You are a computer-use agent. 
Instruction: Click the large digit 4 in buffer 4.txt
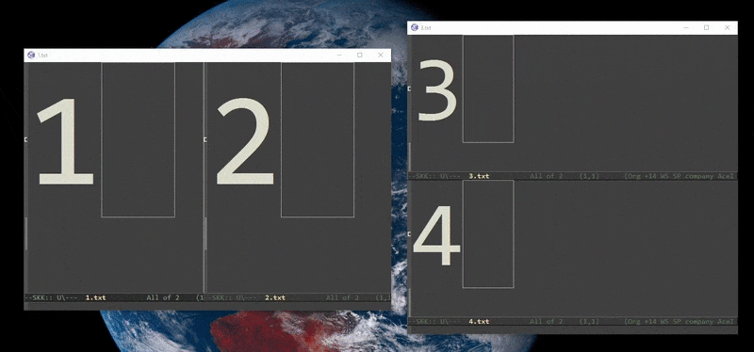pyautogui.click(x=436, y=236)
